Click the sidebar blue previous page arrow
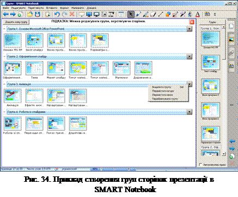The image size is (238, 197). [232, 141]
